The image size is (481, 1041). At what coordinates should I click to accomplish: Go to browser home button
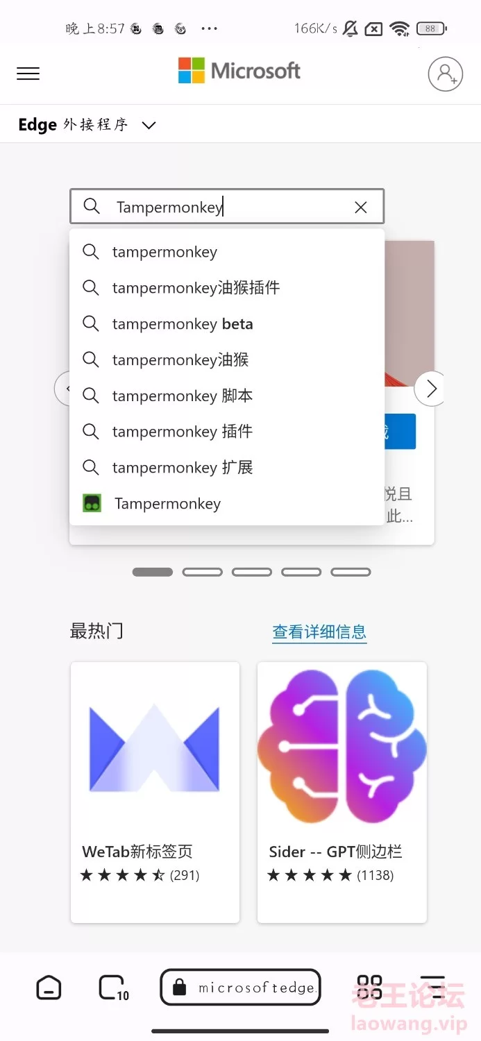(49, 987)
